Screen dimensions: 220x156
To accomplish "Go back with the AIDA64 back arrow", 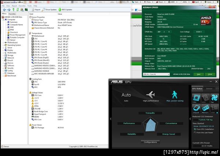I will tap(4, 10).
